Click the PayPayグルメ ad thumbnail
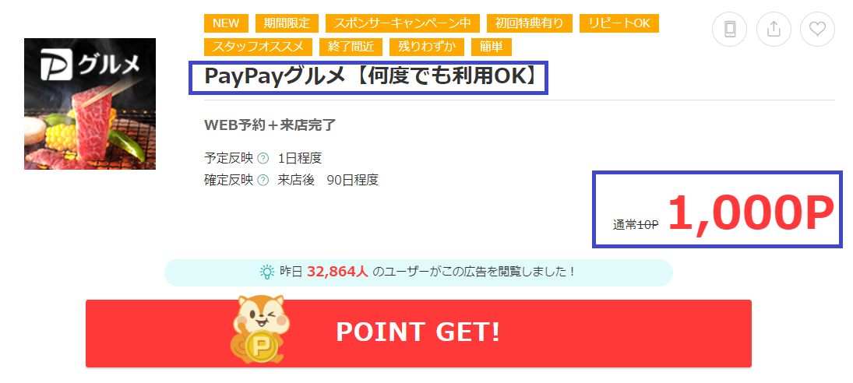 point(90,104)
